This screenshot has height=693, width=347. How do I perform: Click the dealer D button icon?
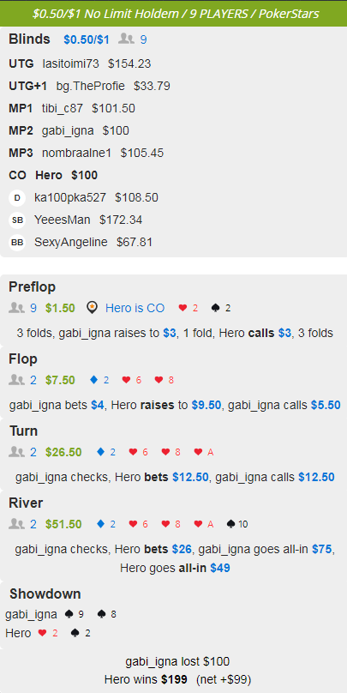pos(17,198)
